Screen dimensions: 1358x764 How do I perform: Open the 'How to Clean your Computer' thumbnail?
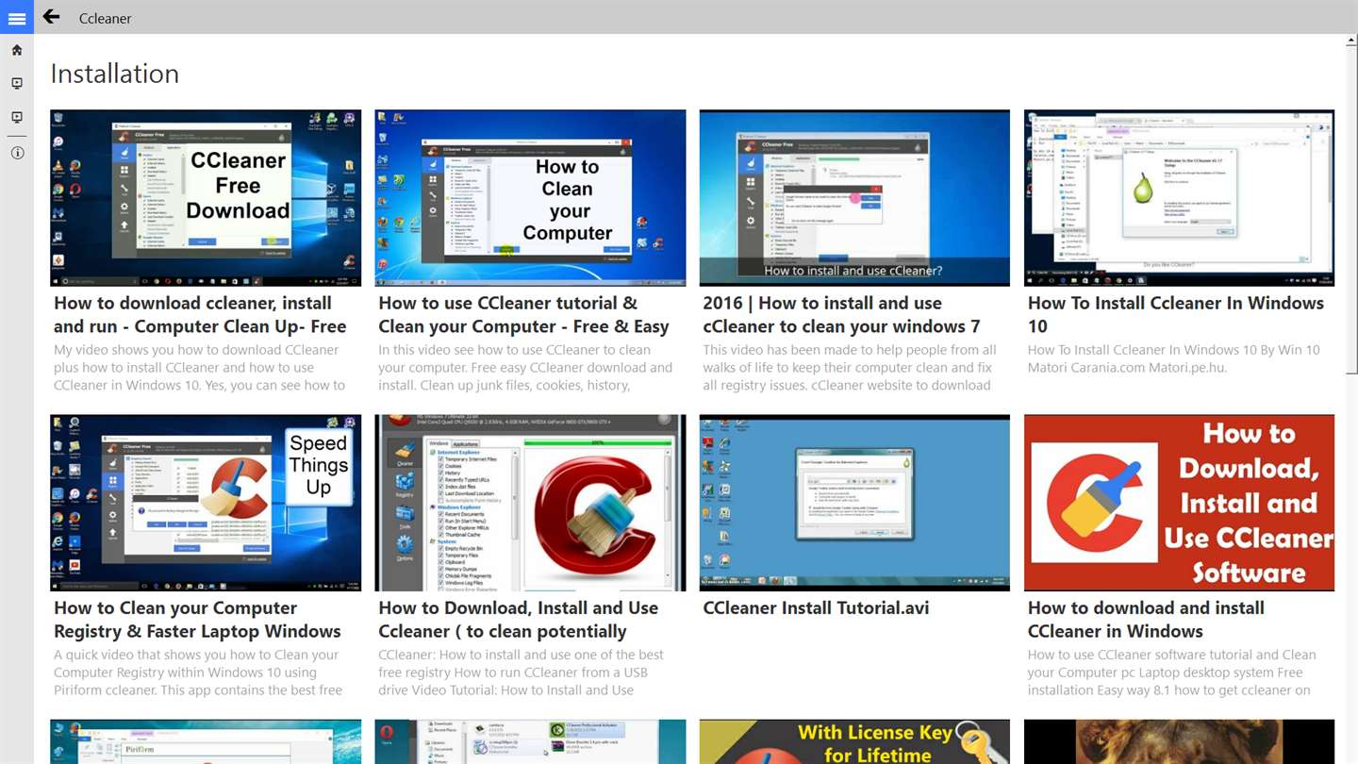(x=530, y=198)
